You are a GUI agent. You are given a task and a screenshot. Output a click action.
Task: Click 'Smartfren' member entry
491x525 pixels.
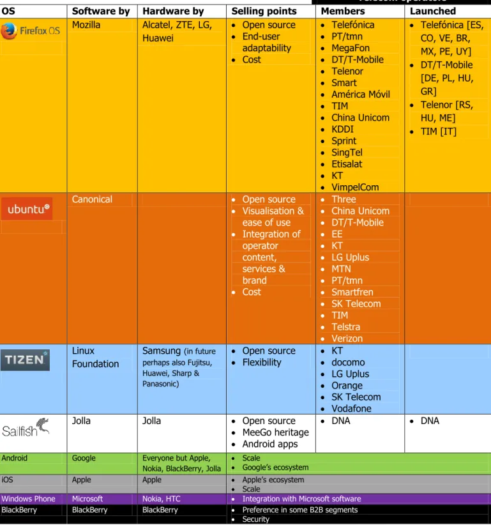[x=352, y=293]
